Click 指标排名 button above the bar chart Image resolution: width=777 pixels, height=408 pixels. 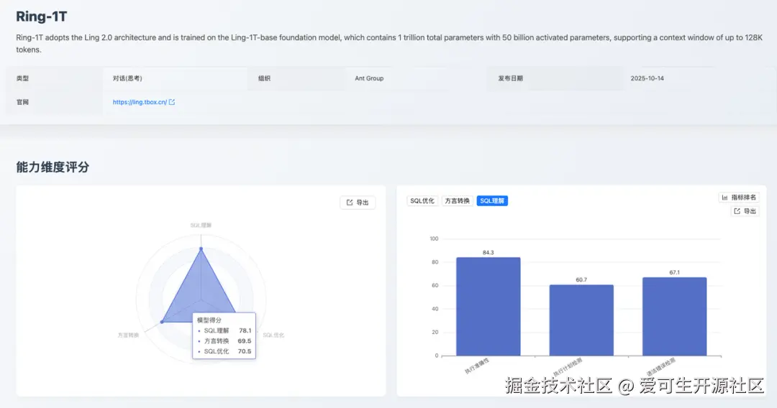[739, 198]
